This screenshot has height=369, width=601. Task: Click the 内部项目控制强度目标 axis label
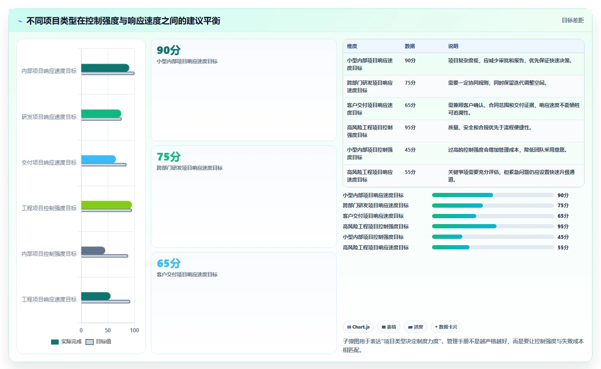tap(49, 254)
